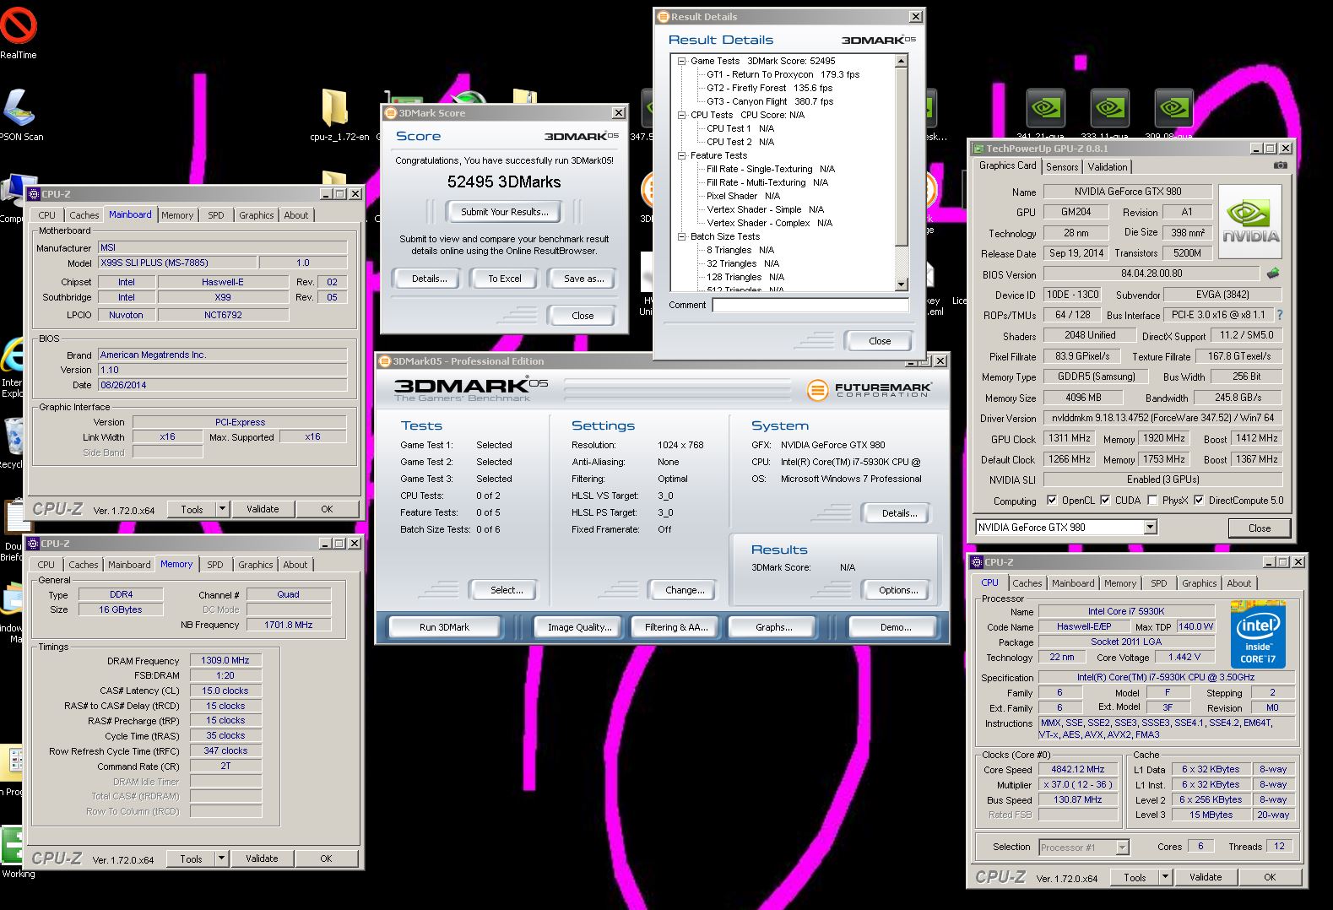Viewport: 1333px width, 910px height.
Task: Toggle the OpenCL checkbox in GPU-Z
Action: [x=1051, y=500]
